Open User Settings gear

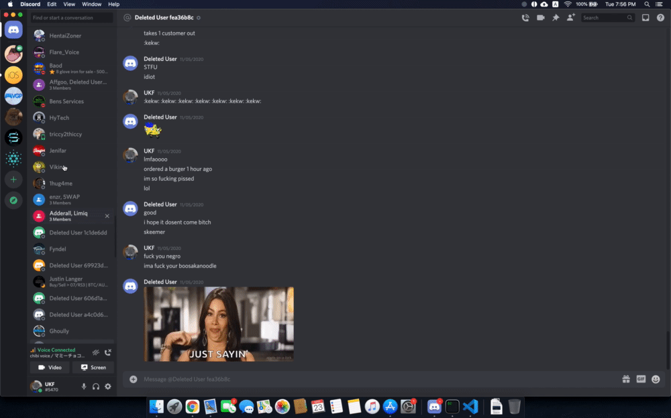[108, 387]
